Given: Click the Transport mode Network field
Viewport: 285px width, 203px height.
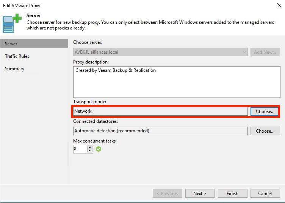Looking at the screenshot, I should tap(160, 111).
